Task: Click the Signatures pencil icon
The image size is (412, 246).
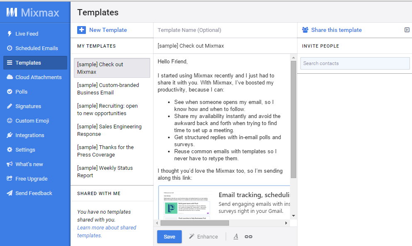Action: [10, 106]
